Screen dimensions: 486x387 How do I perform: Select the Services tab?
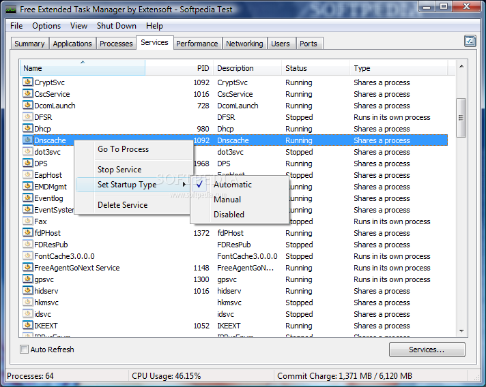click(x=154, y=42)
